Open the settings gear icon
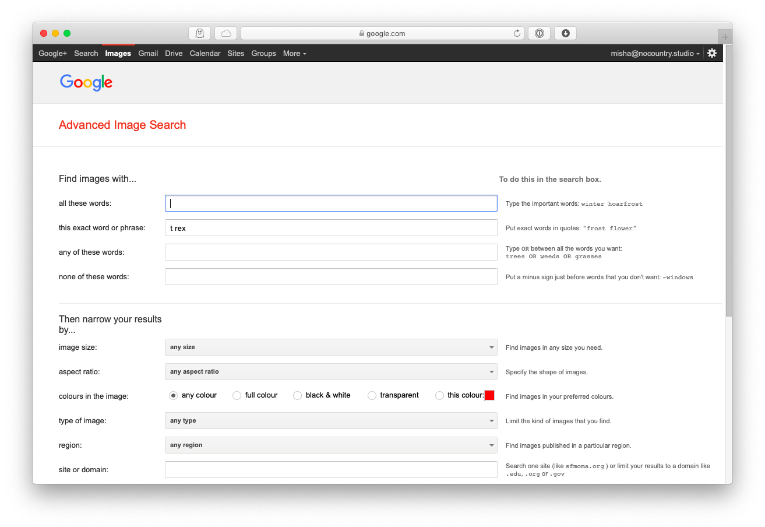 (x=712, y=53)
